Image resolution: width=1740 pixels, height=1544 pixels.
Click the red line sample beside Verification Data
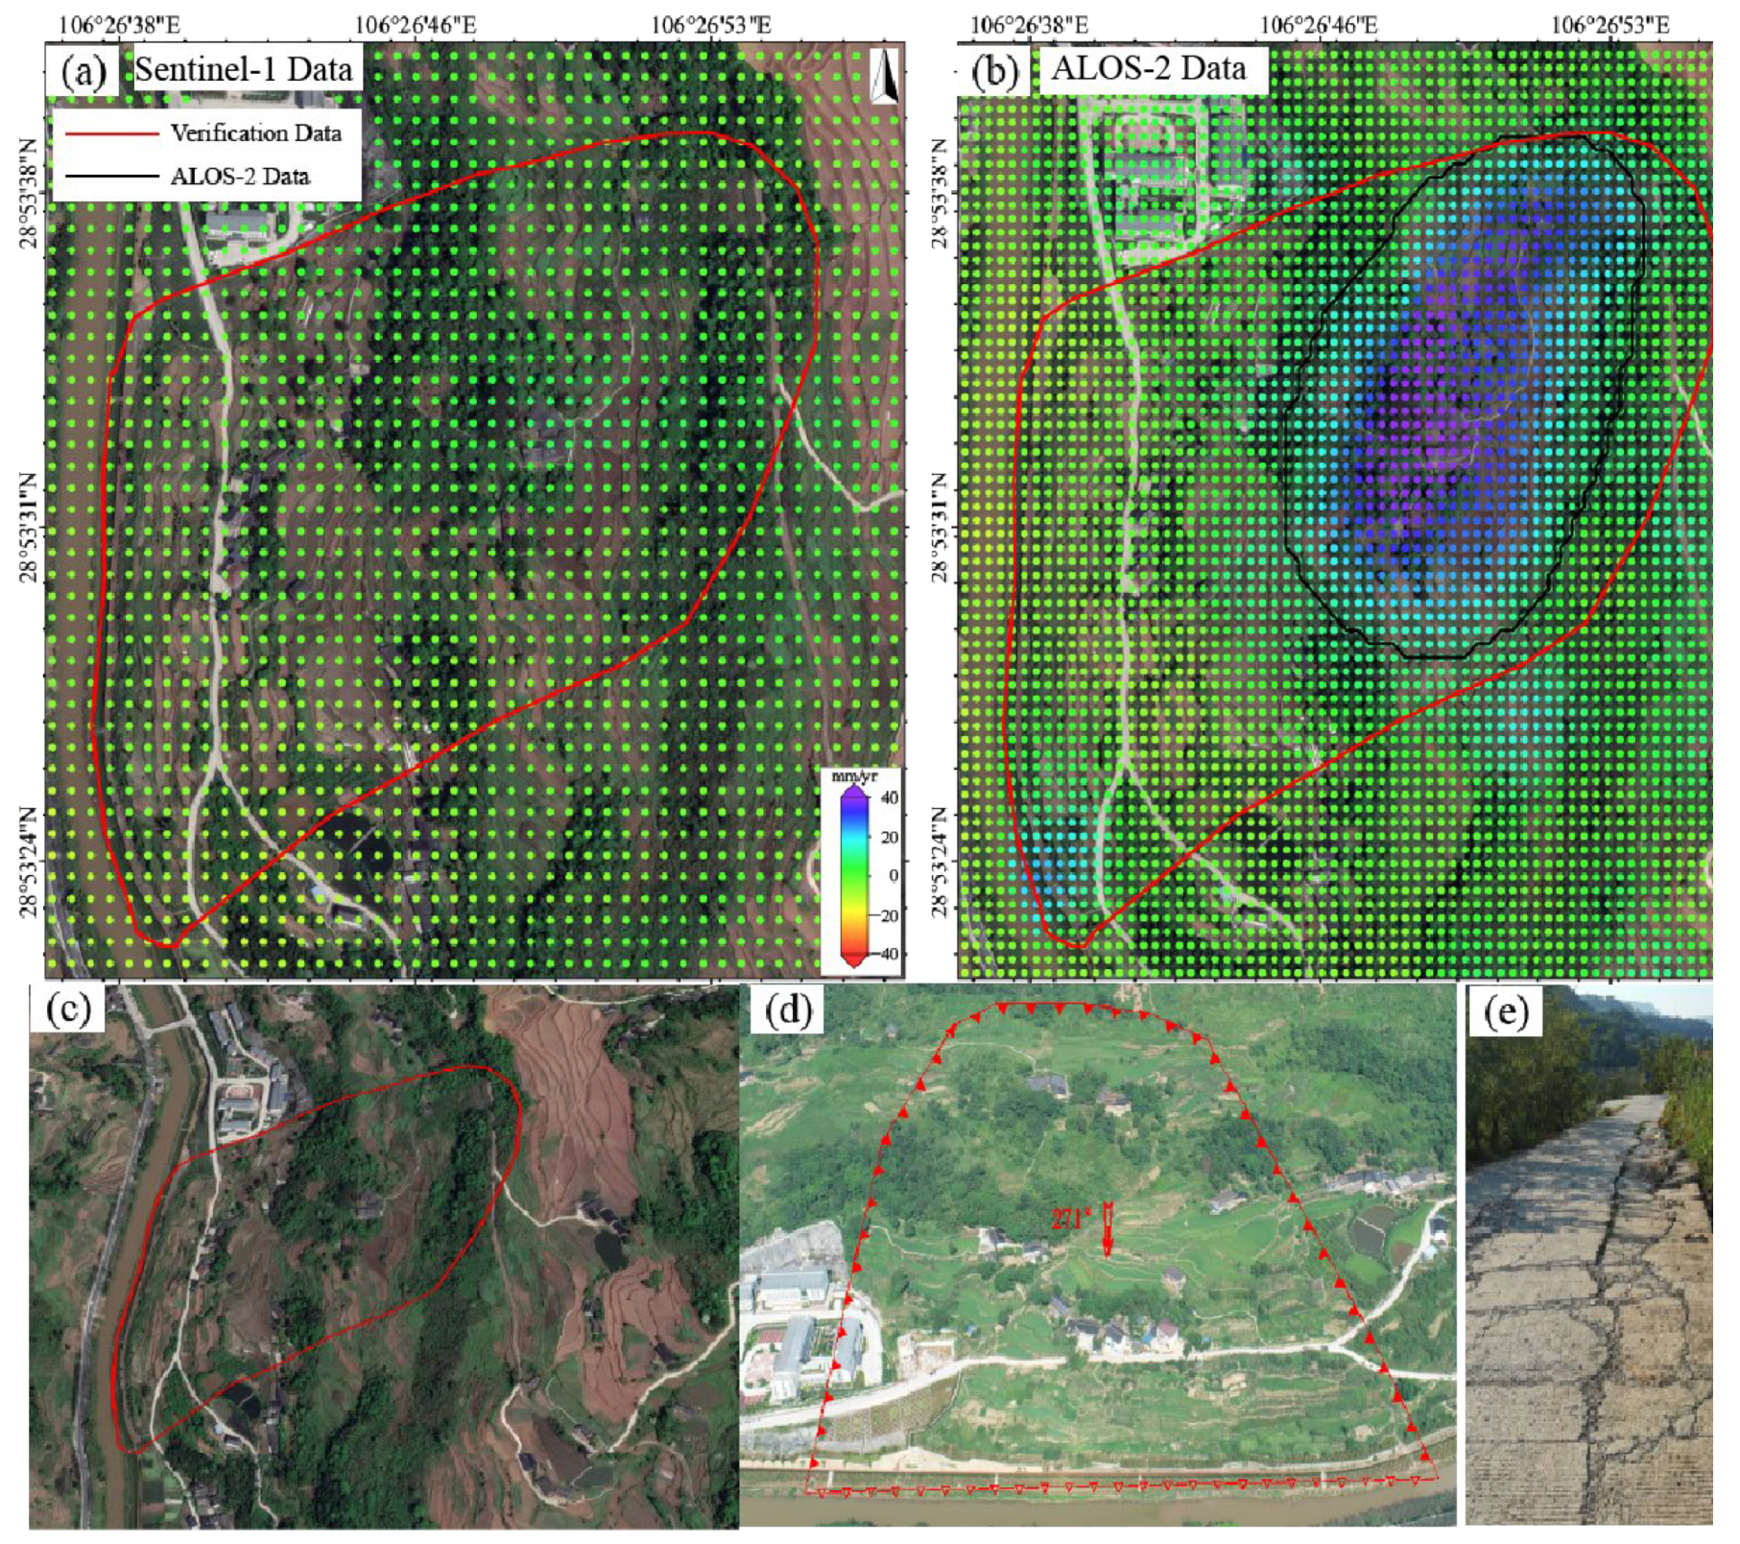[x=110, y=133]
